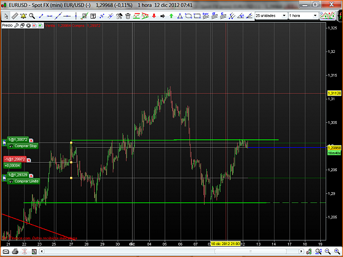Cancel the 1@1,30072 Comprar Stop order
343x257 pixels.
(31, 140)
